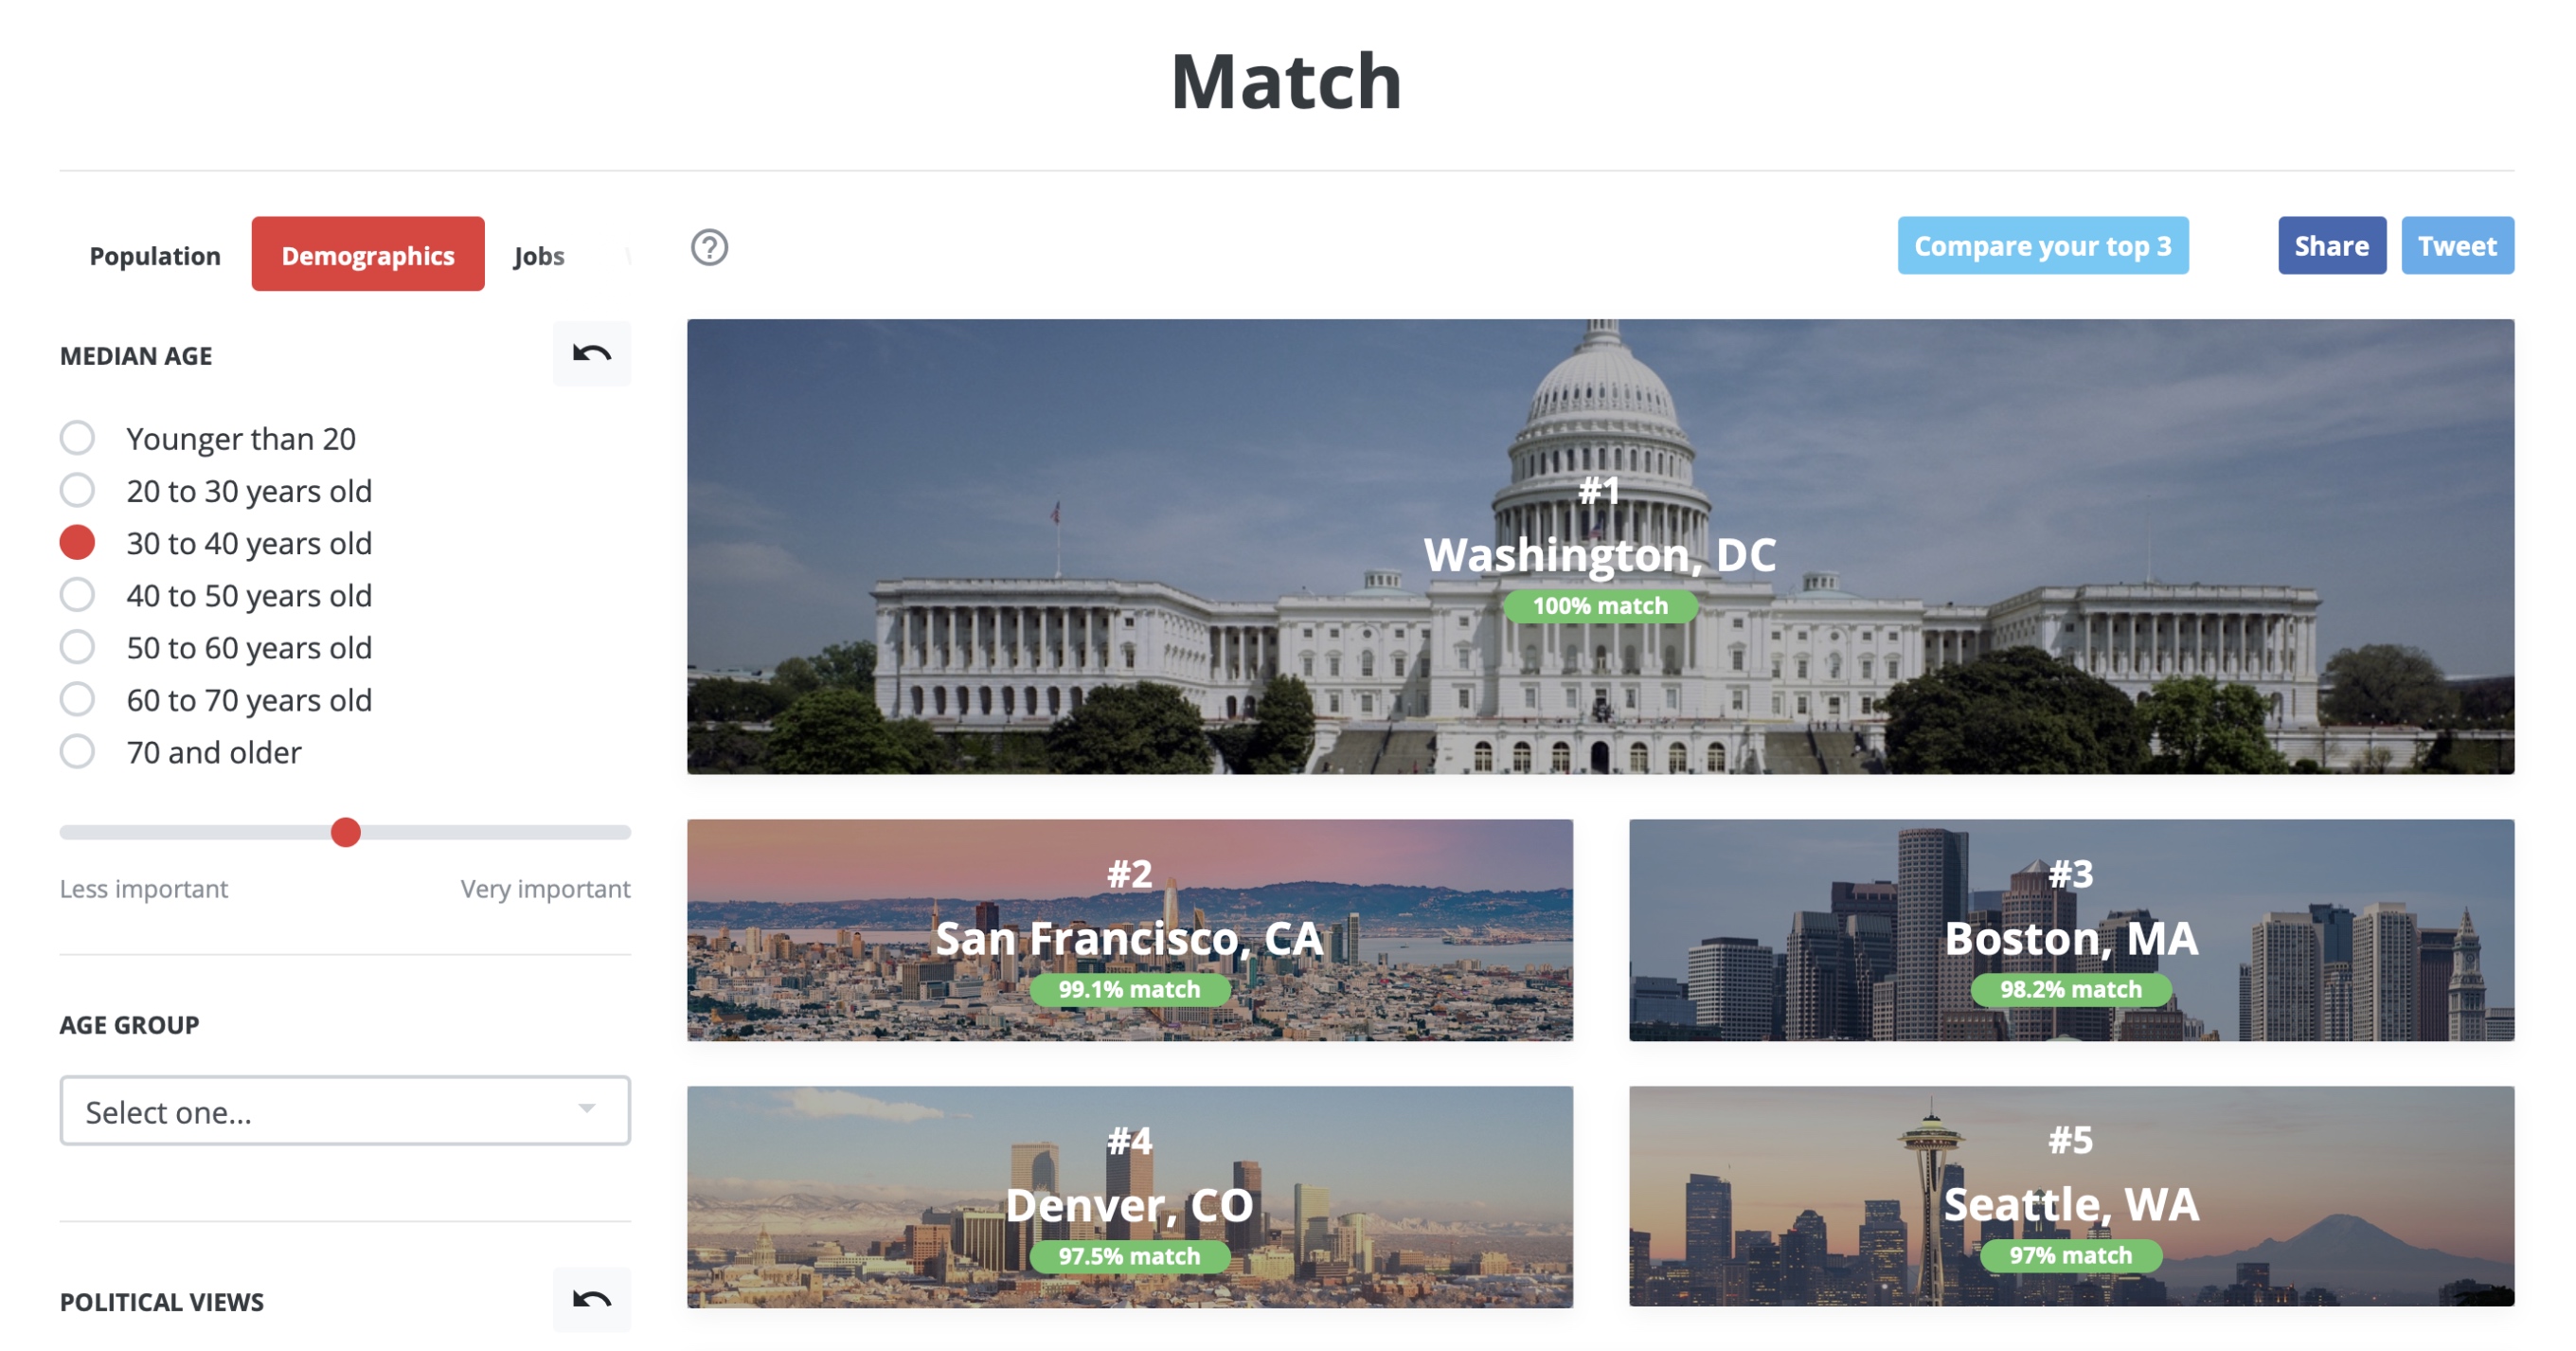The width and height of the screenshot is (2576, 1351).
Task: Open the Jobs tab
Action: (539, 255)
